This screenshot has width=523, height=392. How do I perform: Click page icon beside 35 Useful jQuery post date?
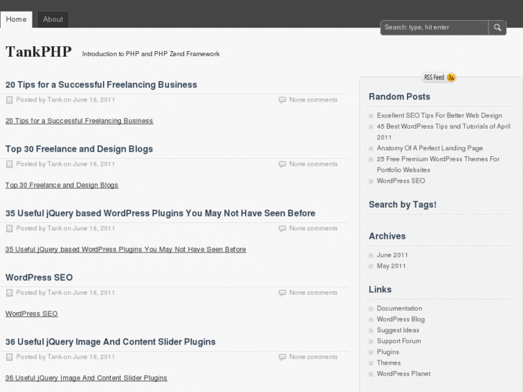(x=9, y=229)
